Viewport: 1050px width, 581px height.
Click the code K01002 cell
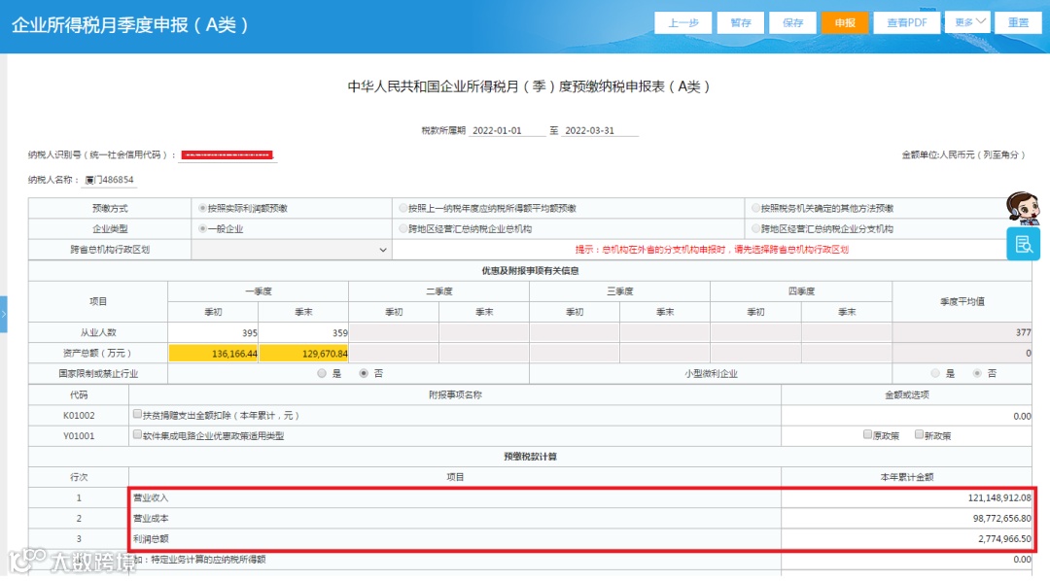79,416
